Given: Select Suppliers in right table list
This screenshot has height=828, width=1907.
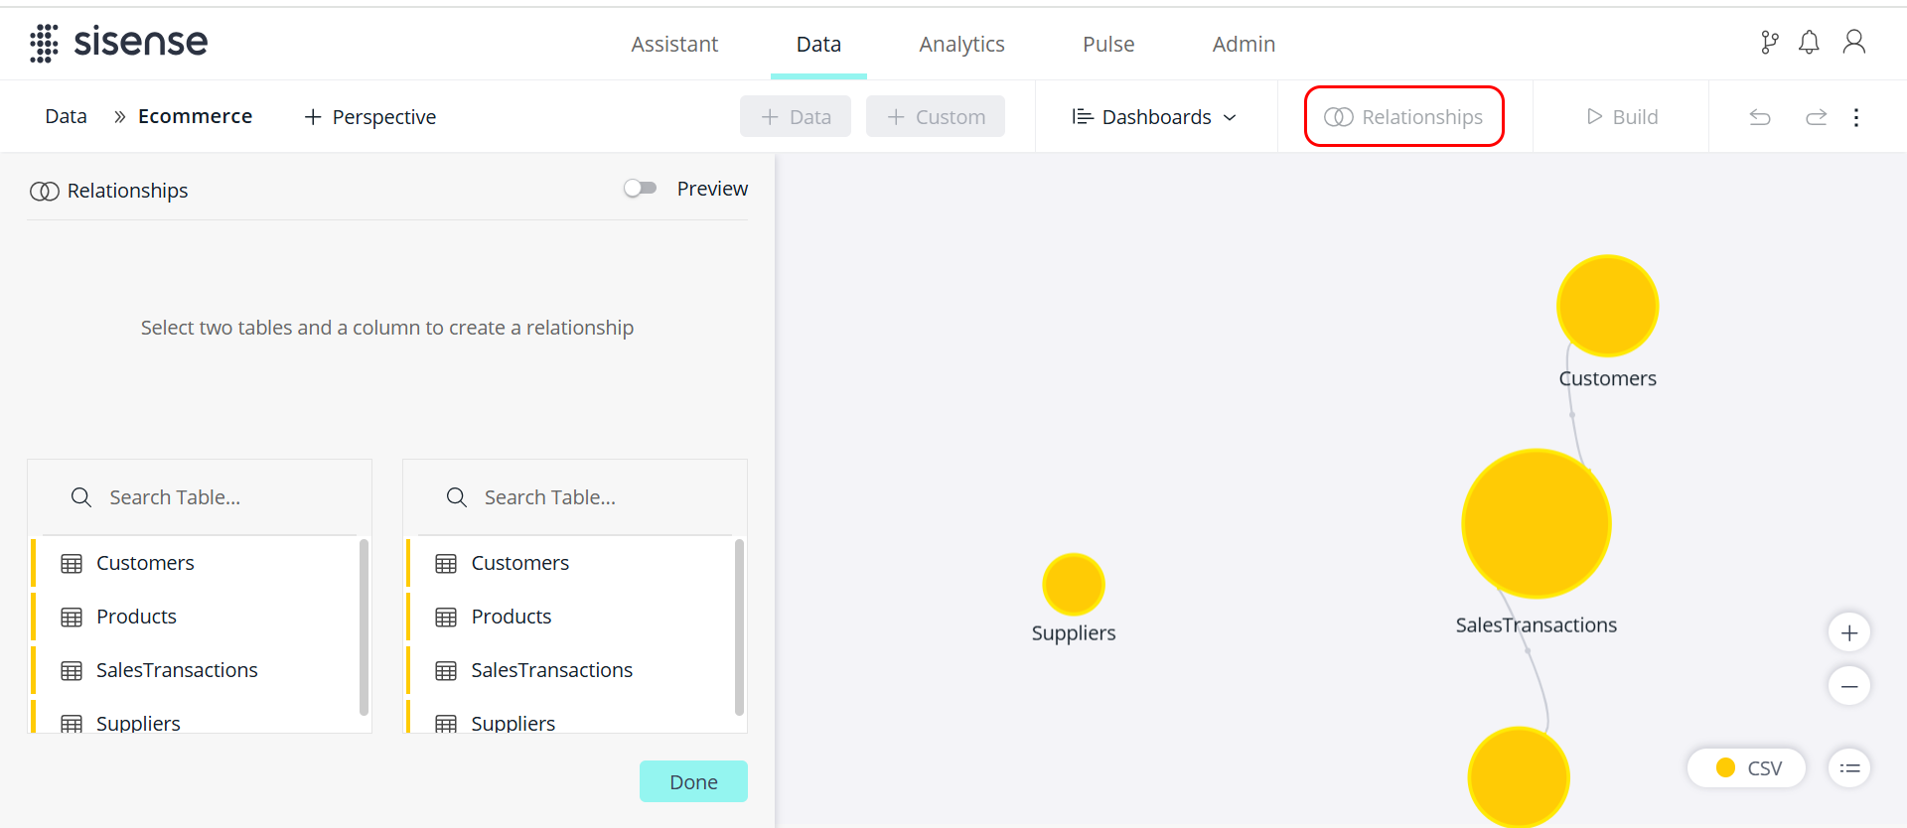Looking at the screenshot, I should click(569, 717).
